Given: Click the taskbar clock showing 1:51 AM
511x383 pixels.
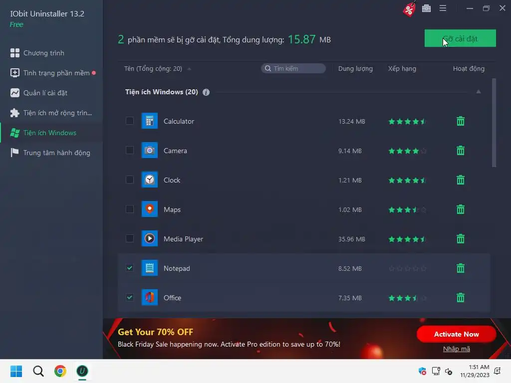Looking at the screenshot, I should coord(475,371).
